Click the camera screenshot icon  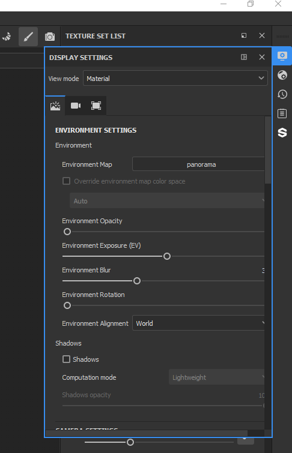click(x=50, y=37)
